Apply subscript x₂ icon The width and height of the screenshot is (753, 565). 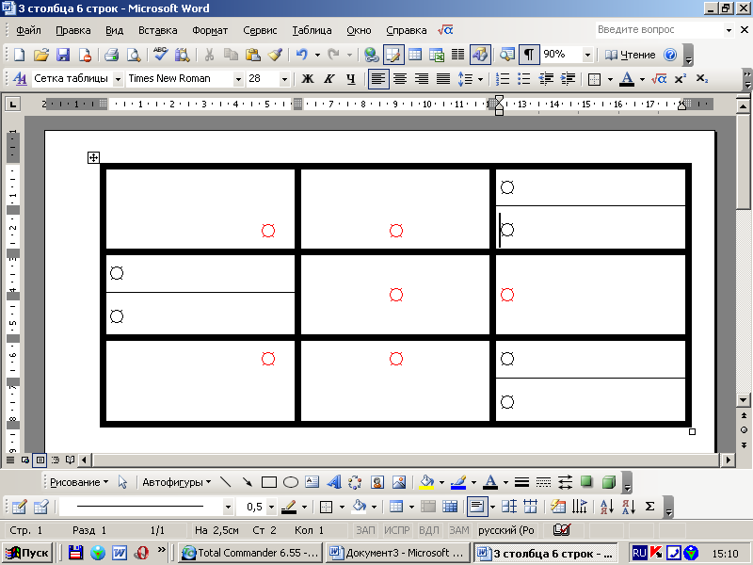701,79
